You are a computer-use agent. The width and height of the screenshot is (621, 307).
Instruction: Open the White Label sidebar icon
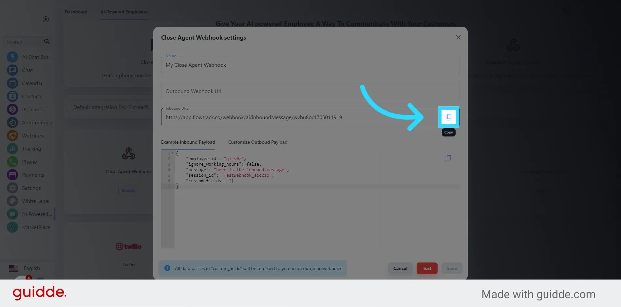[x=12, y=201]
